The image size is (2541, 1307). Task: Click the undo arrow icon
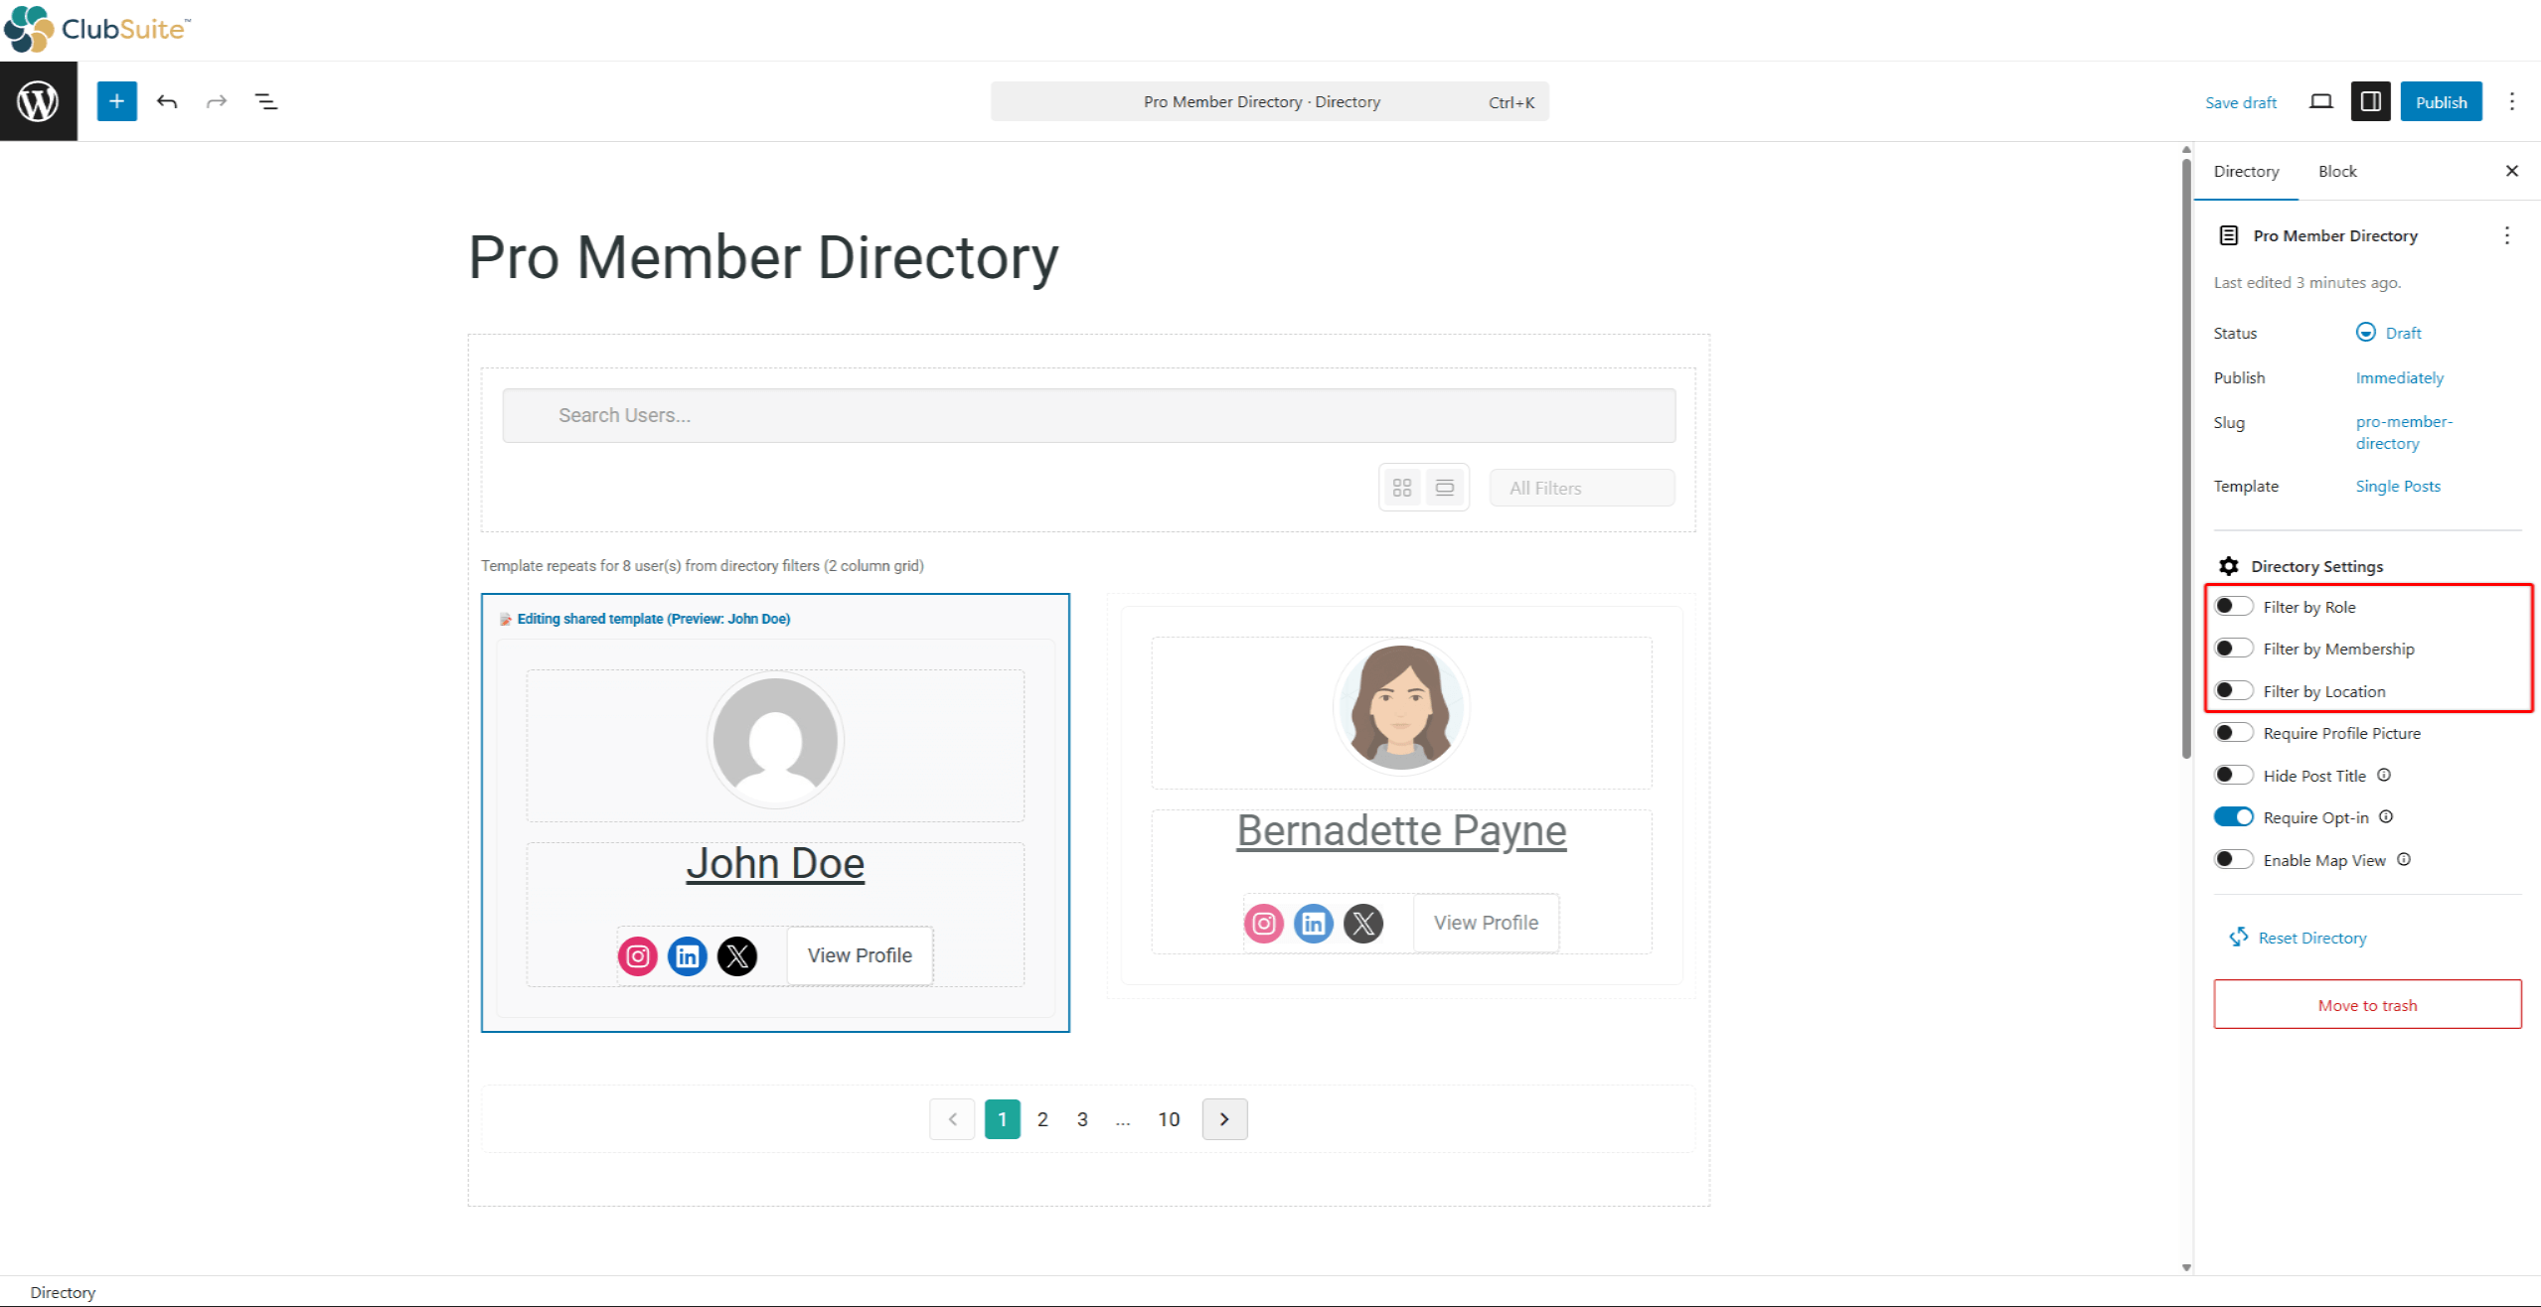(167, 101)
